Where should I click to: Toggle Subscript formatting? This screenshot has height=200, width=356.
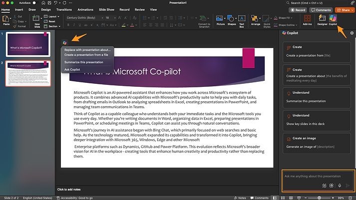coord(97,25)
